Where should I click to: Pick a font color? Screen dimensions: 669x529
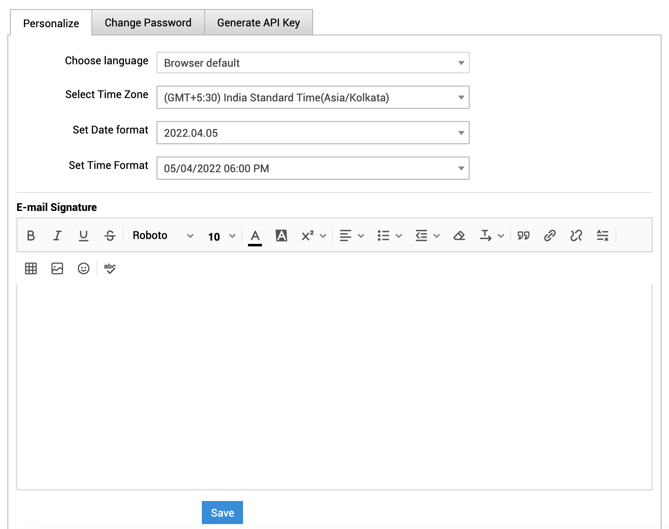point(255,236)
